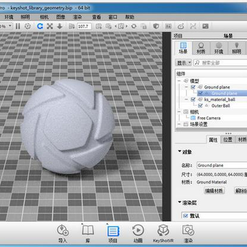The width and height of the screenshot is (247, 247).
Task: Click the teapot-shaped icon in the toolbar
Action: click(x=181, y=27)
